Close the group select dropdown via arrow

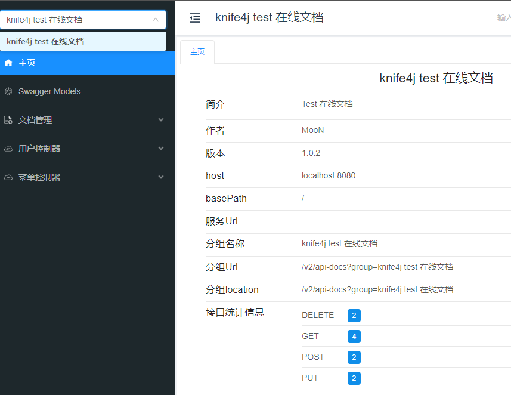pos(156,20)
